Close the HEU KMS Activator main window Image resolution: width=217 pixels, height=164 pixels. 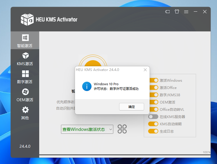[x=205, y=12]
